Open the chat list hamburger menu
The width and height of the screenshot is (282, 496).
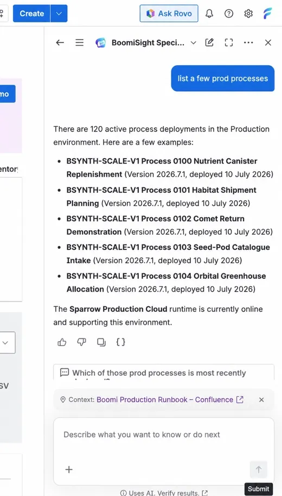click(x=80, y=42)
